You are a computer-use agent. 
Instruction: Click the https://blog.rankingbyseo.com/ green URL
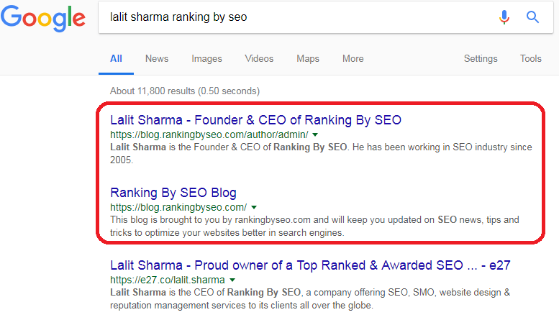point(178,207)
